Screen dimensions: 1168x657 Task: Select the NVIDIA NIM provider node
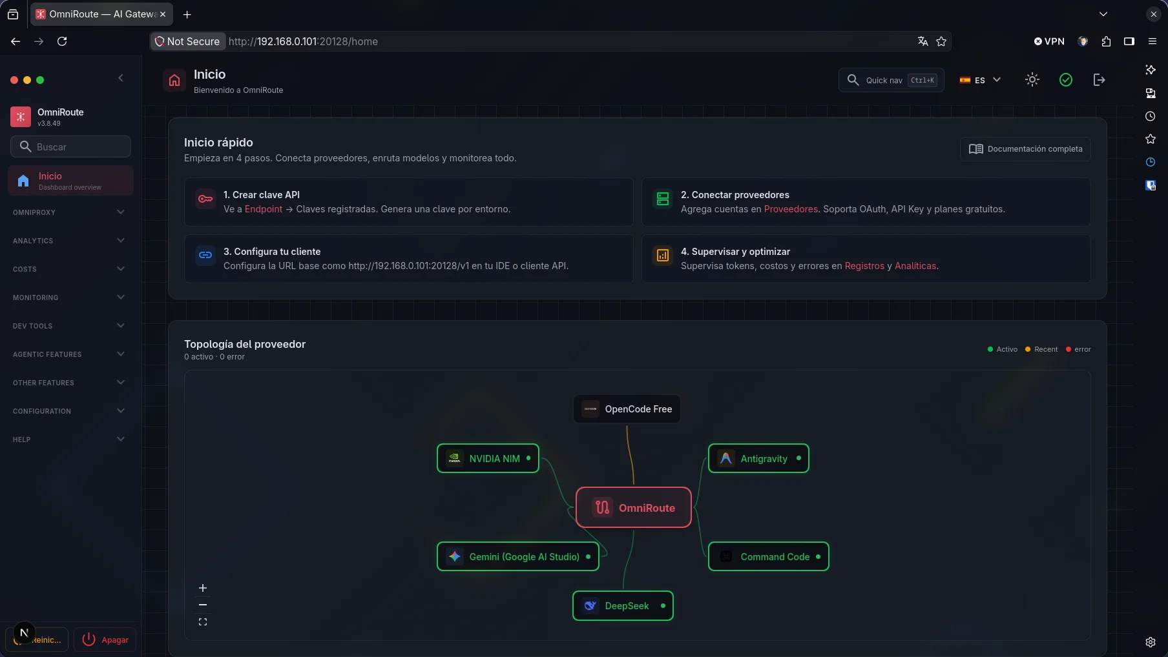488,458
